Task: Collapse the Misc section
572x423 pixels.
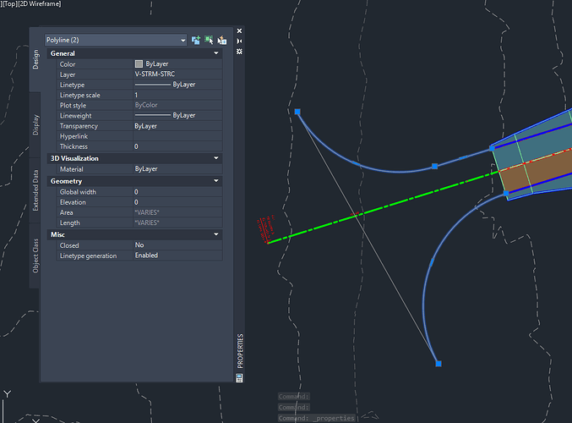Action: pos(216,234)
